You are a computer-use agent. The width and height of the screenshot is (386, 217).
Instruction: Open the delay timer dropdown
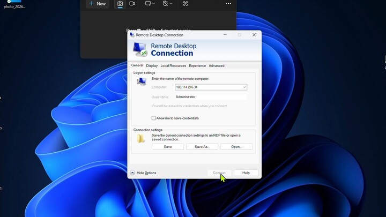(x=167, y=3)
